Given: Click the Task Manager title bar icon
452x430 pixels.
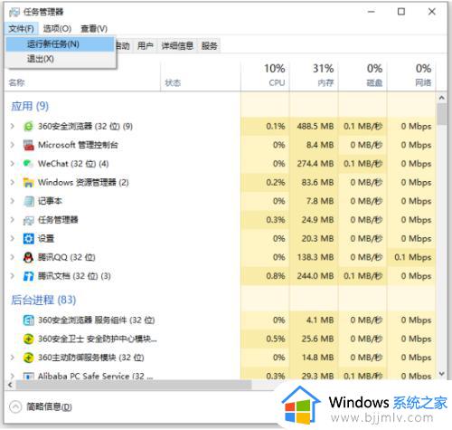Looking at the screenshot, I should click(x=14, y=12).
